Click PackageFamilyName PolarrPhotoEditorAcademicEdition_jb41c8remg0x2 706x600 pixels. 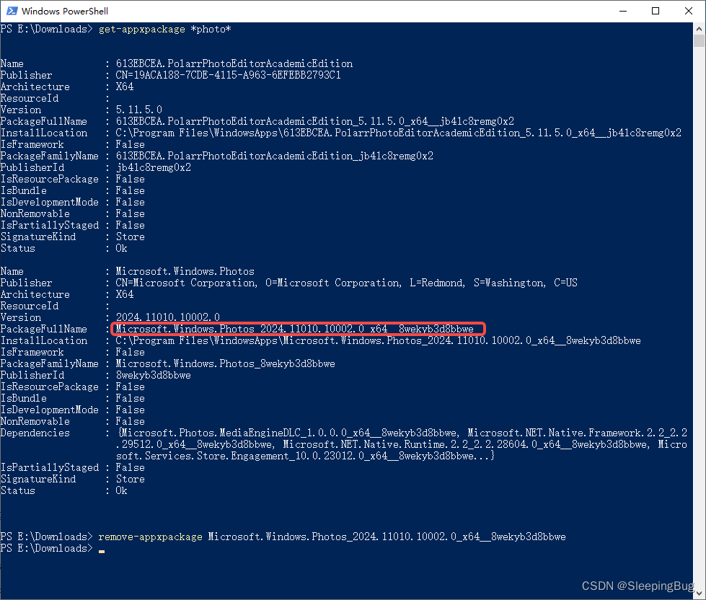coord(274,156)
